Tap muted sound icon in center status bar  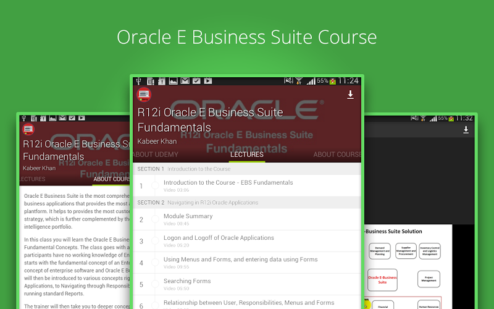(x=288, y=81)
